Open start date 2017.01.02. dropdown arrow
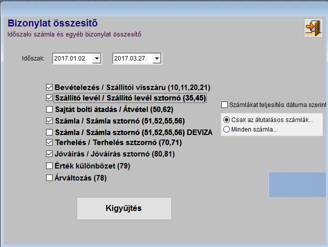 point(97,58)
